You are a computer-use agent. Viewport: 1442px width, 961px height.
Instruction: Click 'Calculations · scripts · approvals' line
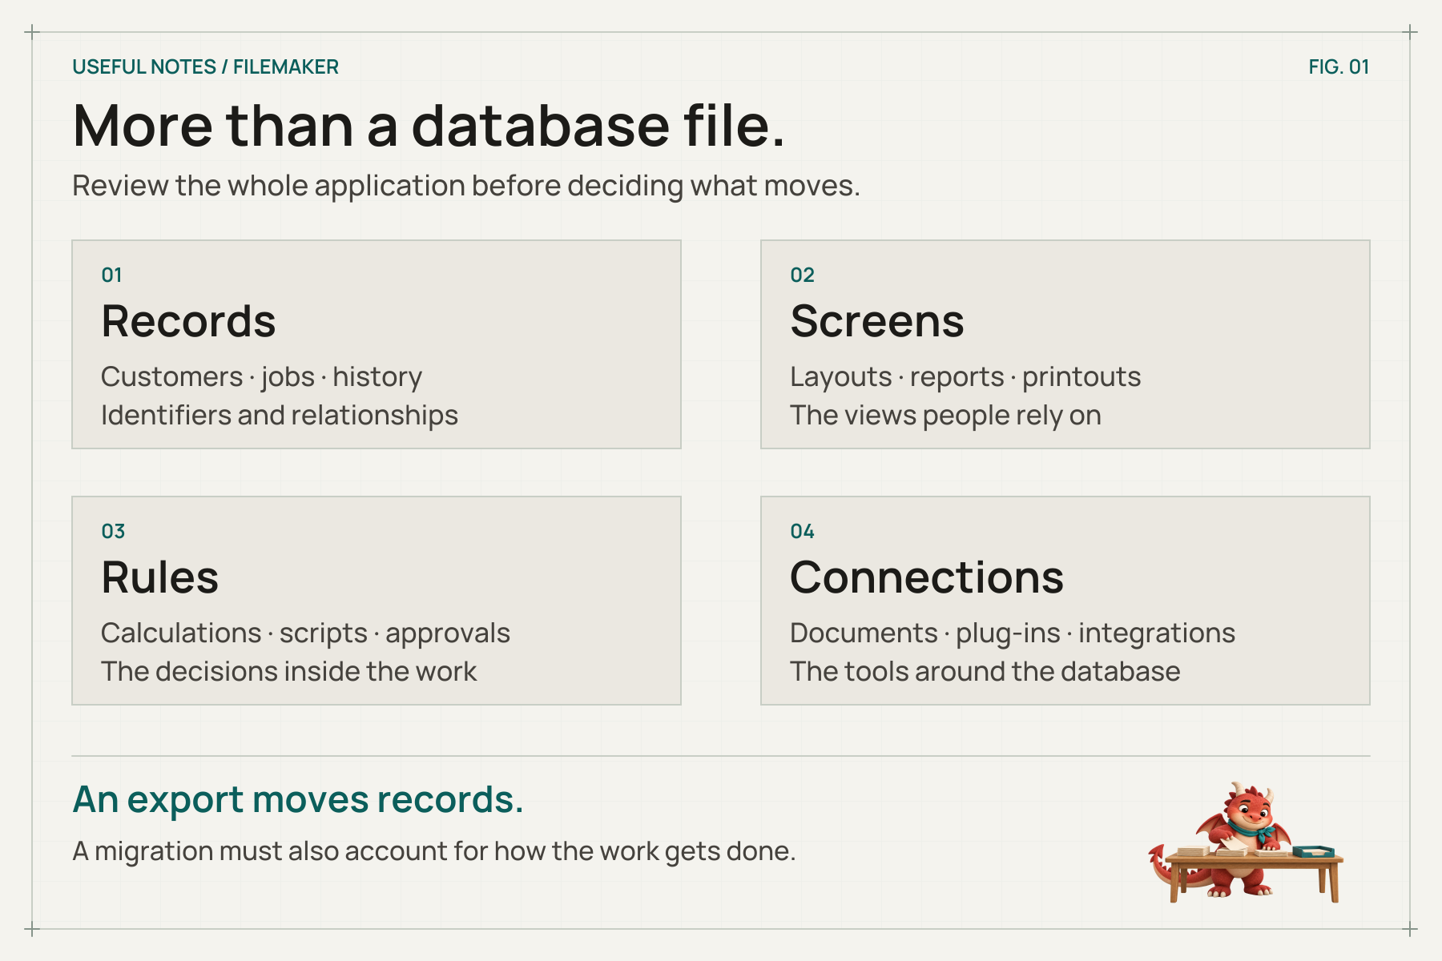[305, 633]
